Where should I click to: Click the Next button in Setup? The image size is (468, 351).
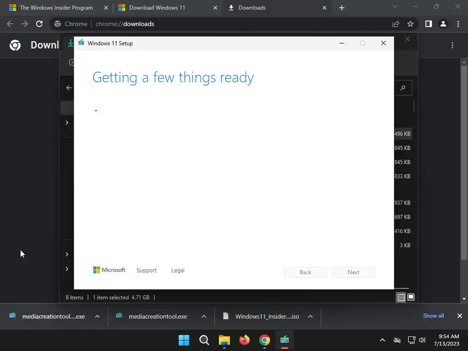[x=353, y=272]
